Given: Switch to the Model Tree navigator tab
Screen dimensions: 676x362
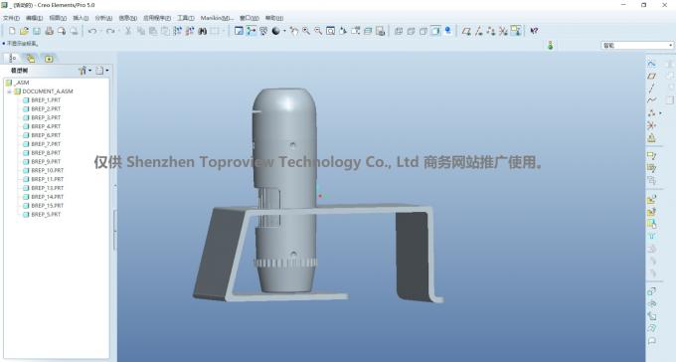Looking at the screenshot, I should (12, 59).
